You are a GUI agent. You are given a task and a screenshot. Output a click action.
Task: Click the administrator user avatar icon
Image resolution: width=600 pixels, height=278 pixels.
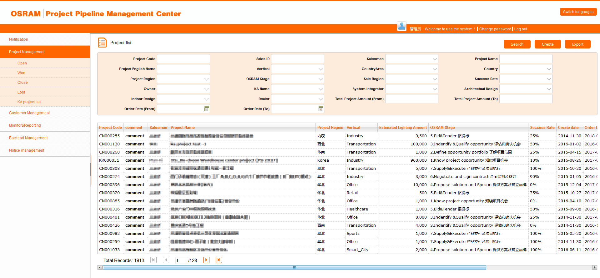402,26
